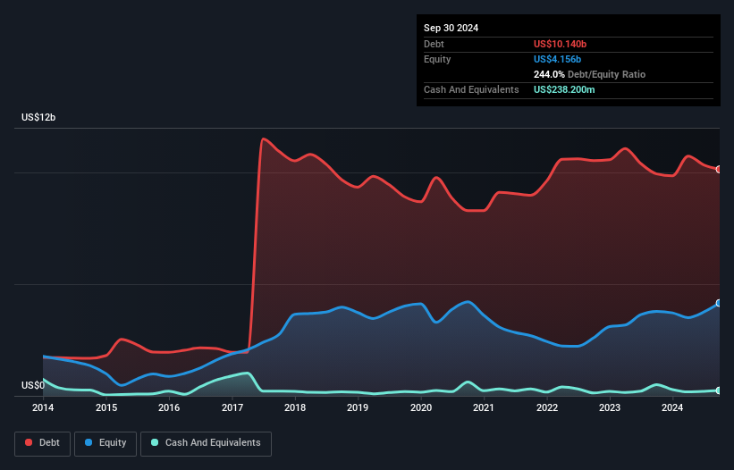Click the US$4.156b equity value
This screenshot has width=734, height=470.
[557, 59]
